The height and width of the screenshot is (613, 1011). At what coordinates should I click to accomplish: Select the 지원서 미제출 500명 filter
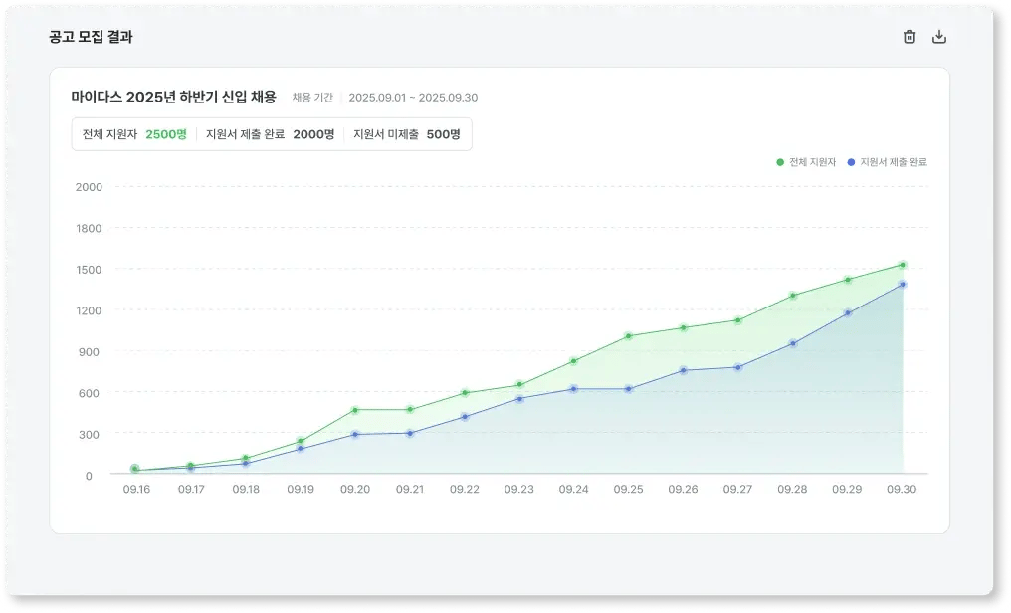409,134
